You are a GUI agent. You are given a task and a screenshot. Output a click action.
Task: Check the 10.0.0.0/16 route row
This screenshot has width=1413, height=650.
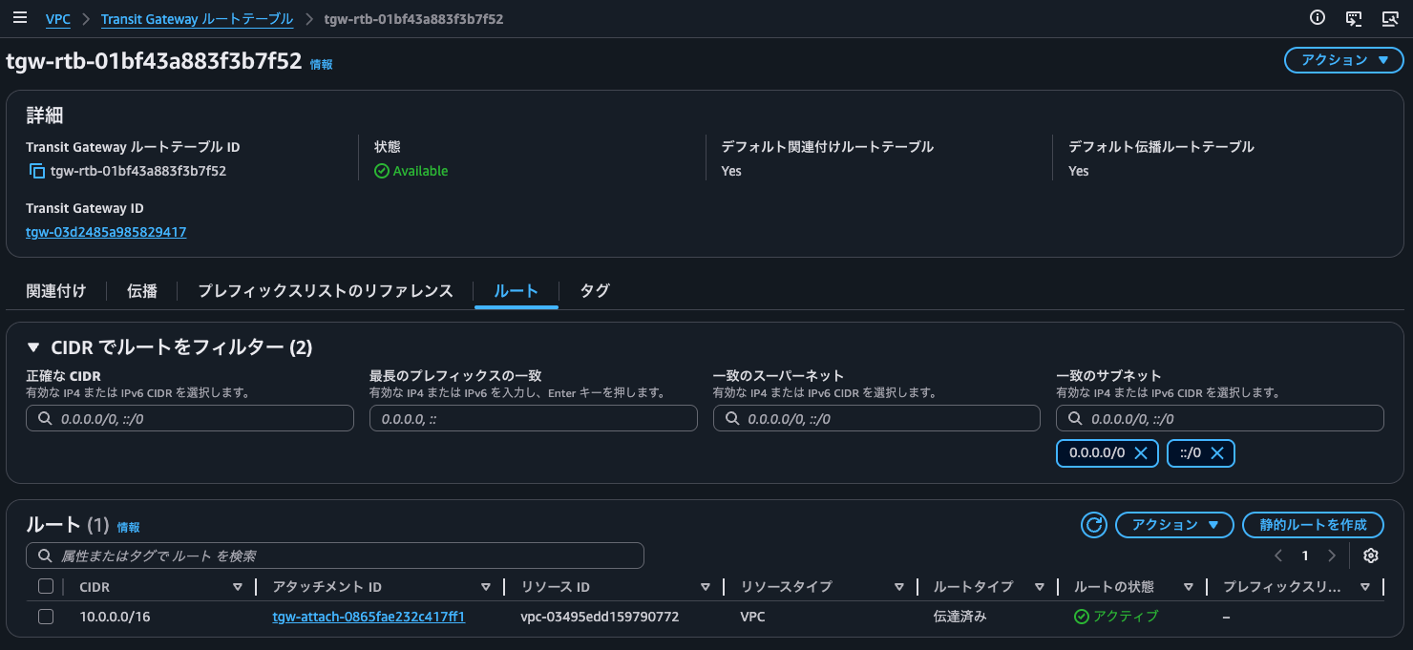click(x=45, y=617)
